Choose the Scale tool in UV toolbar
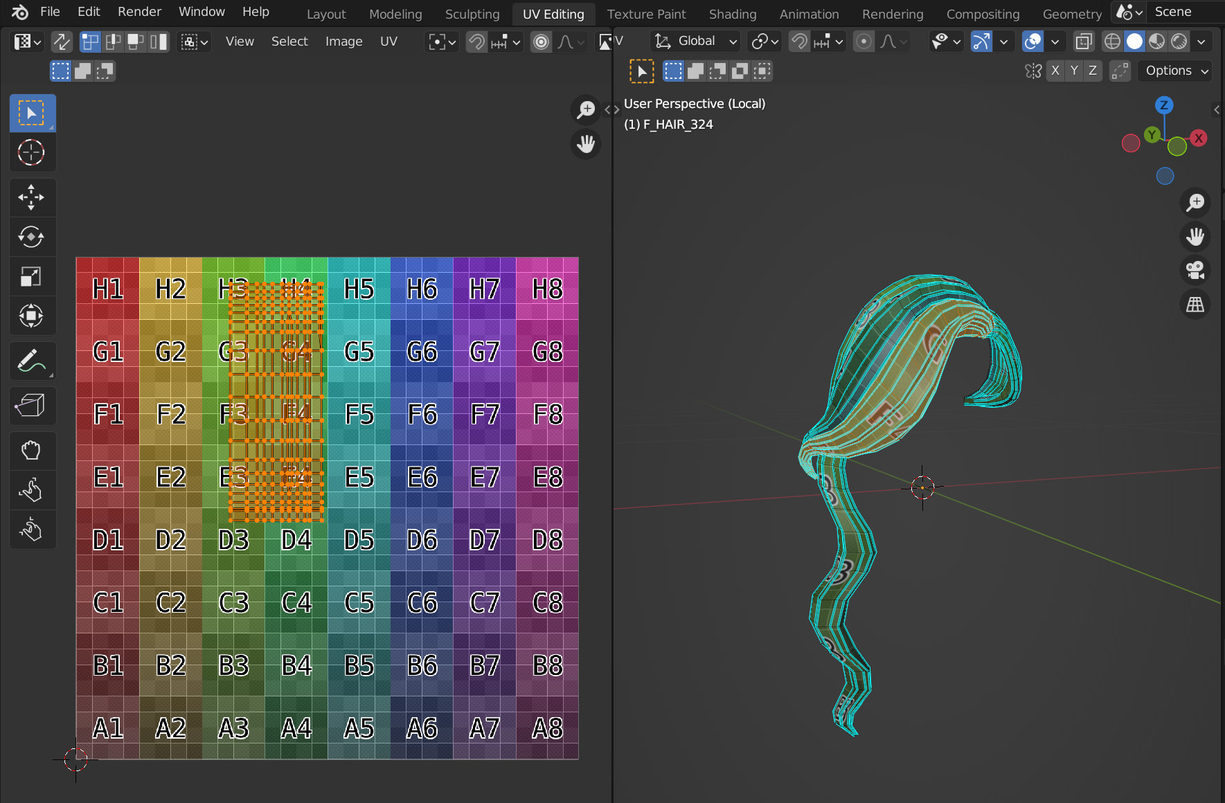This screenshot has height=803, width=1225. pos(31,277)
